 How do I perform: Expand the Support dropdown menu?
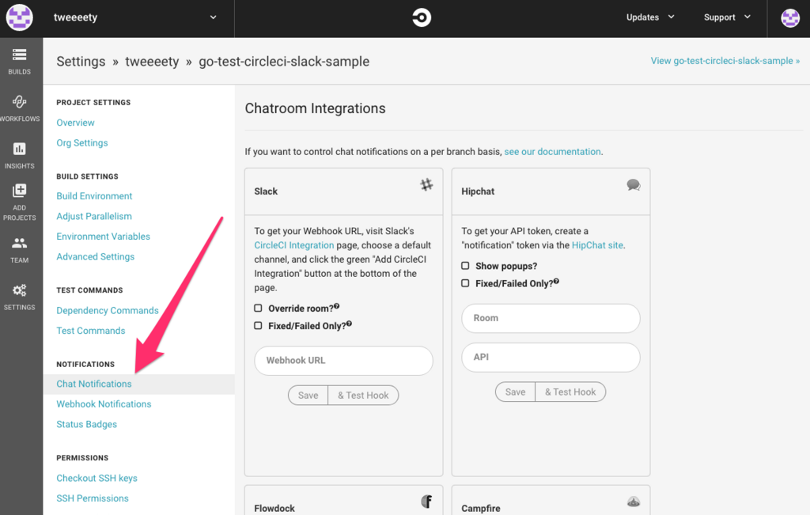click(x=725, y=17)
